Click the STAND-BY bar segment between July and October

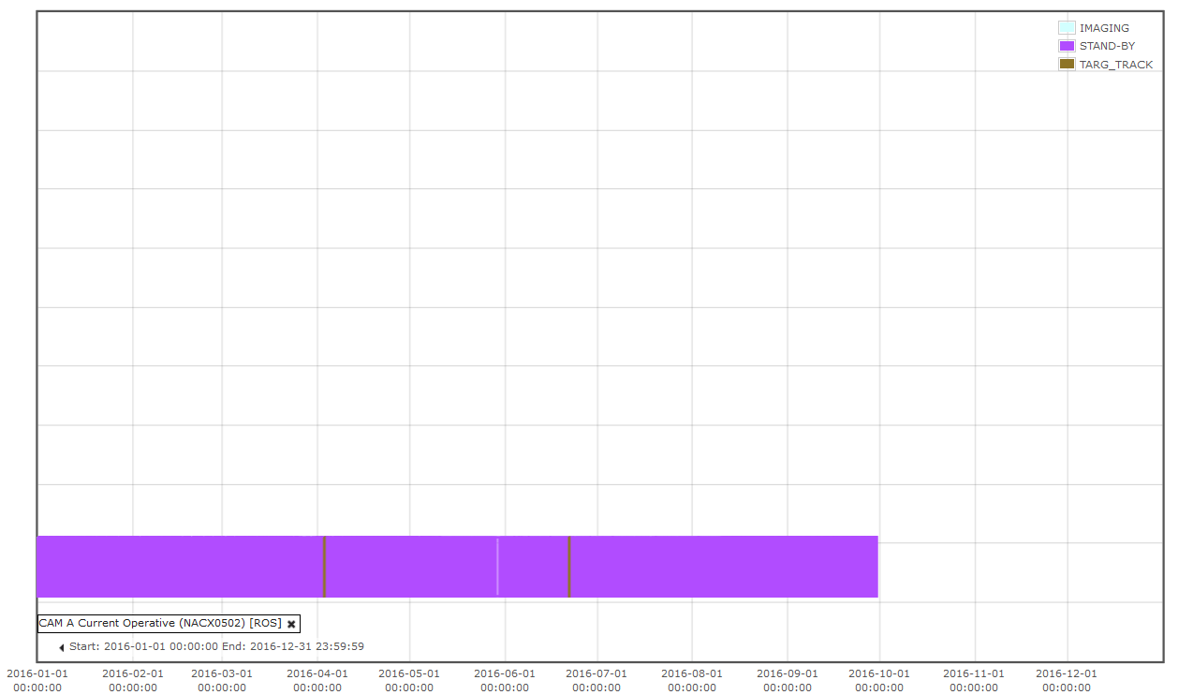click(x=724, y=567)
